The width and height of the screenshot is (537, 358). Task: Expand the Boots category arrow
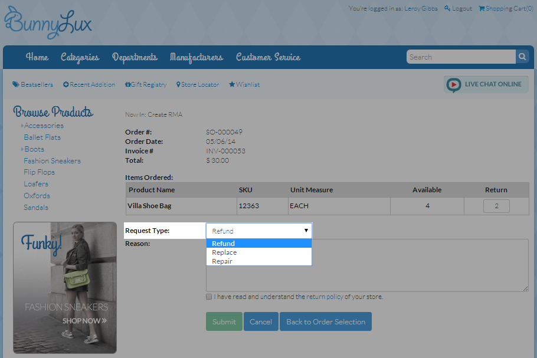22,149
